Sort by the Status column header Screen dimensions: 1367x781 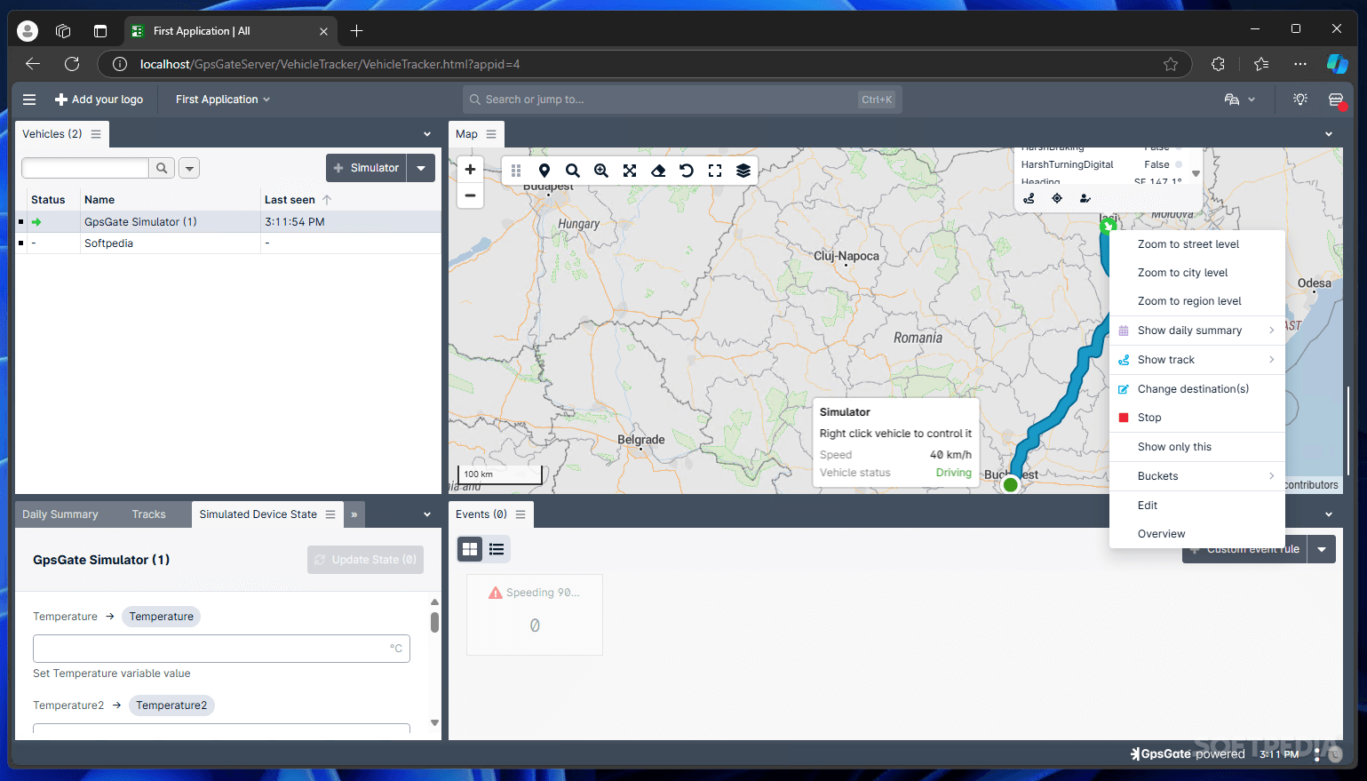[48, 200]
